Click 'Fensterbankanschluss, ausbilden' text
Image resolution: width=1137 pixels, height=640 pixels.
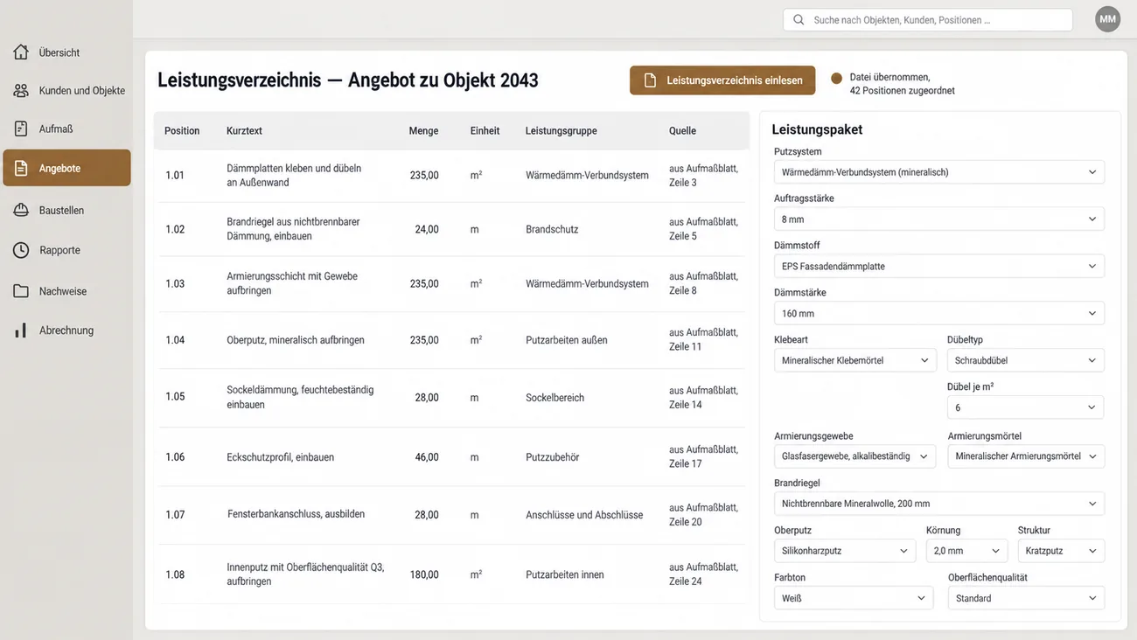(x=296, y=514)
